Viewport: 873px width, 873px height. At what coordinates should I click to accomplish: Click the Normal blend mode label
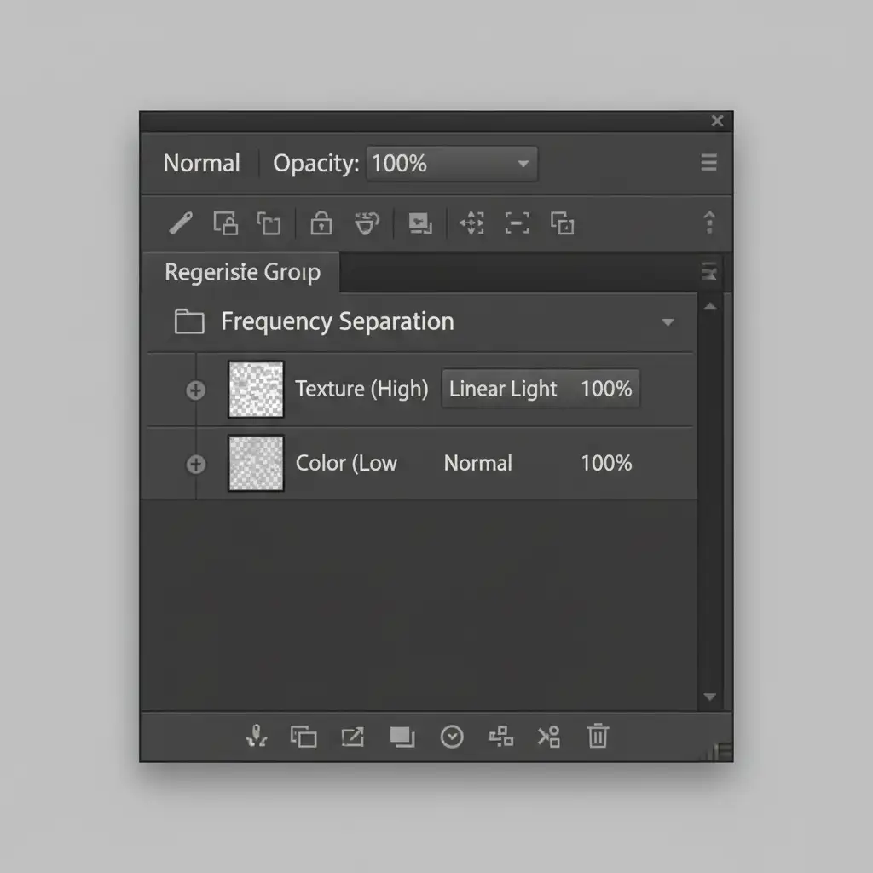(202, 164)
